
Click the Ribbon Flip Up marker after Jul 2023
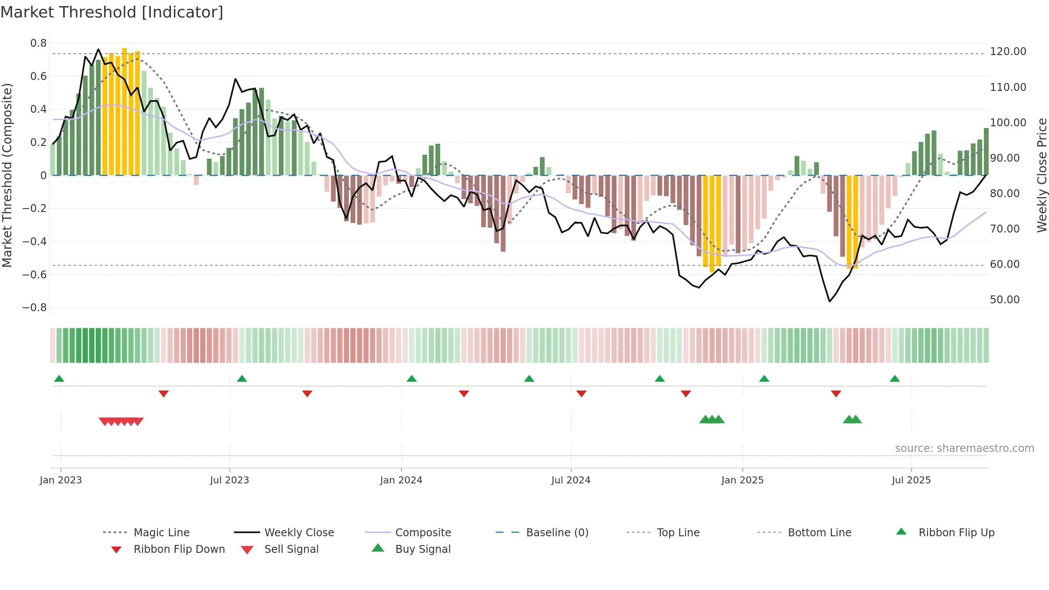point(242,378)
